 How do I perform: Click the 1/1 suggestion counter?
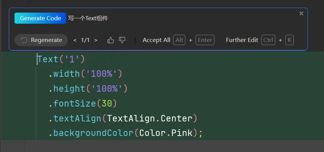(x=85, y=40)
